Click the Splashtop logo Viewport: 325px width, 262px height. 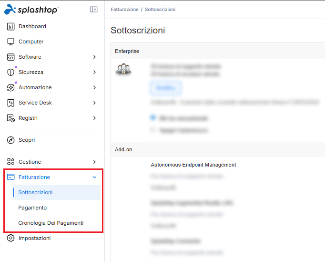pyautogui.click(x=31, y=10)
